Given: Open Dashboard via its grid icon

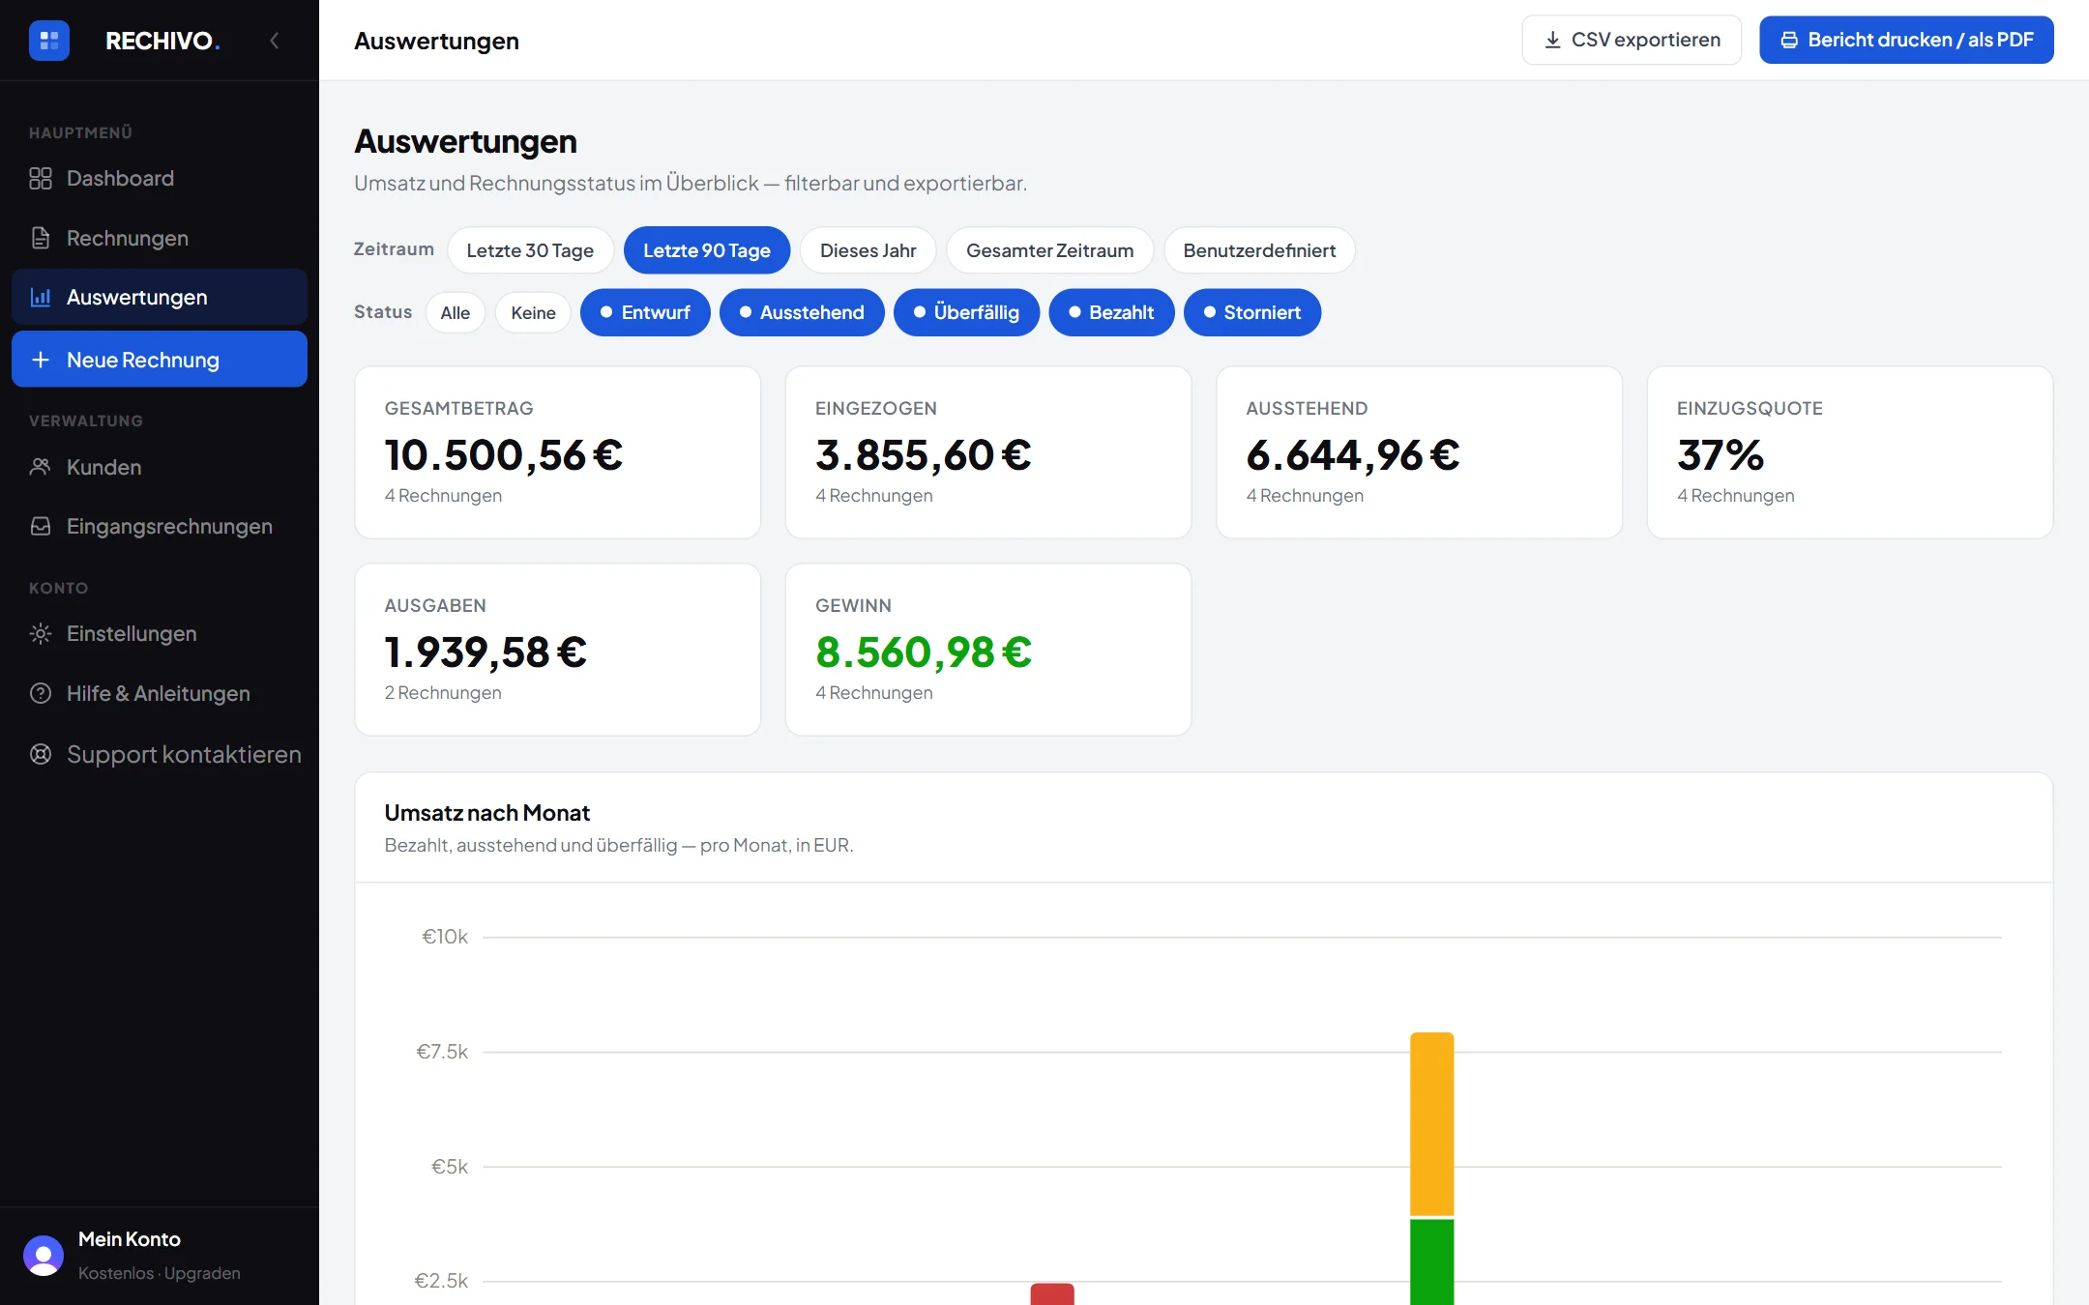Looking at the screenshot, I should pyautogui.click(x=41, y=179).
